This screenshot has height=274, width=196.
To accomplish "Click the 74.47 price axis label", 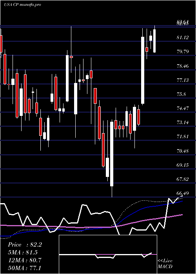I will point(183,108).
